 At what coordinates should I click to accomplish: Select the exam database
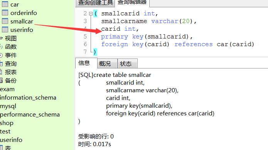(x=7, y=89)
